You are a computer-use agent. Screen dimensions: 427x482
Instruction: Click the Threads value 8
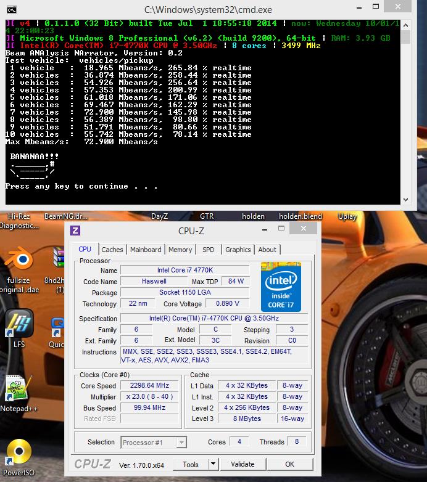[x=297, y=441]
